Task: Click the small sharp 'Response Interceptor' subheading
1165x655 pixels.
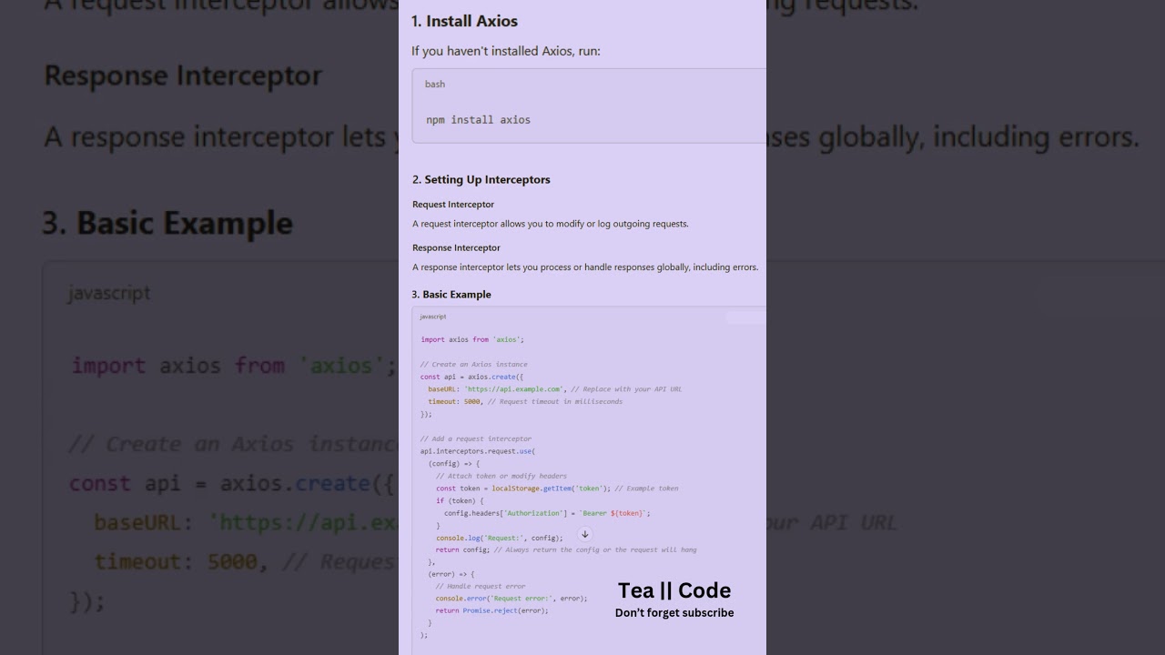Action: coord(456,247)
